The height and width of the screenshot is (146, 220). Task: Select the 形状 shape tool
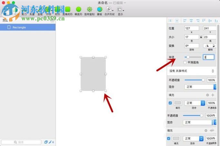click(48, 11)
